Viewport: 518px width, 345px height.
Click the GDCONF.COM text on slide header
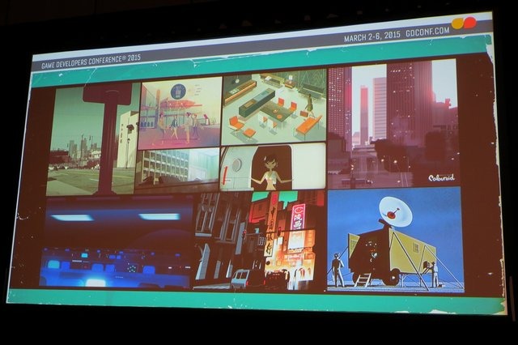(427, 32)
